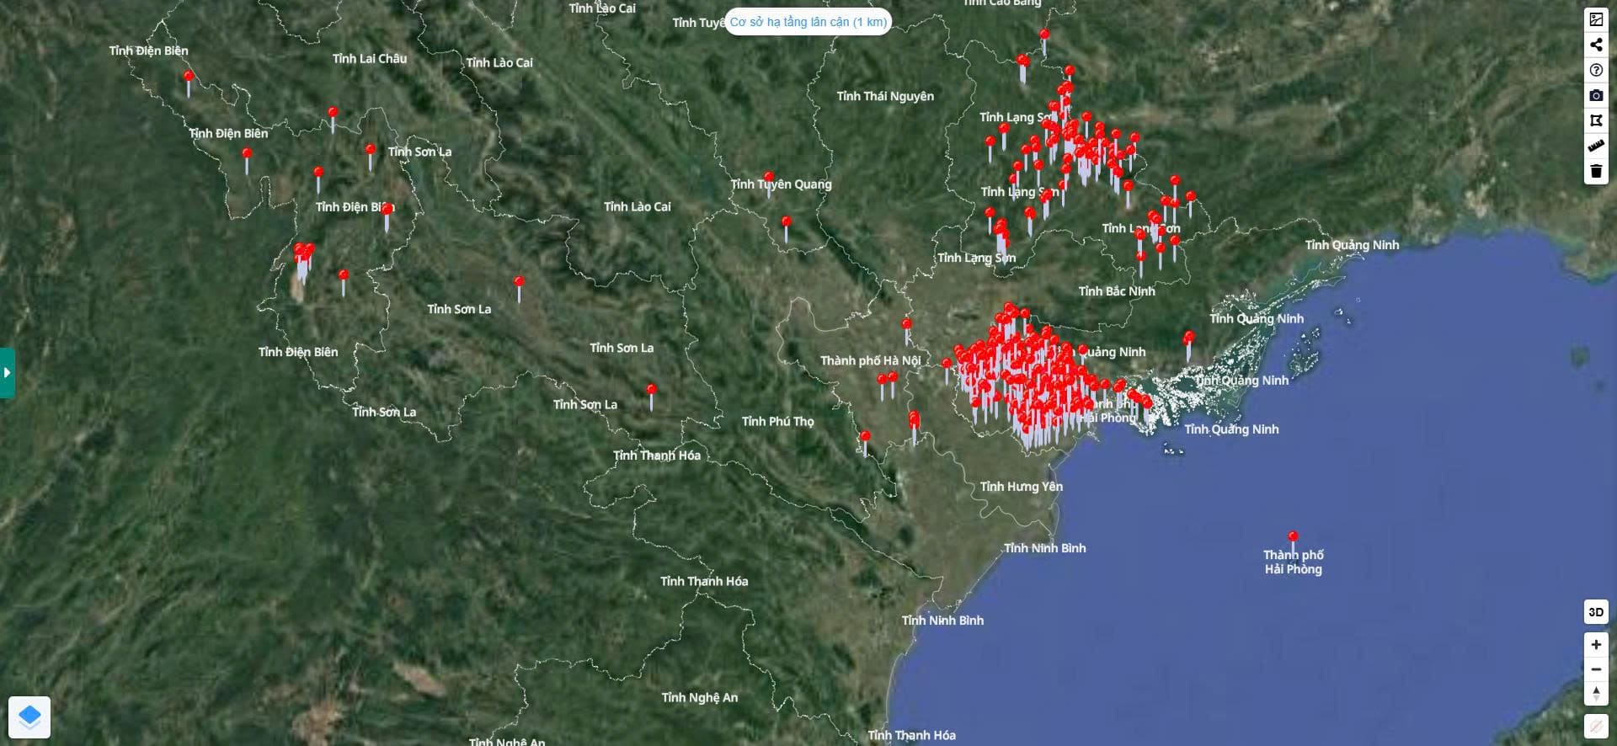
Task: Toggle the 3D view mode
Action: (1596, 612)
